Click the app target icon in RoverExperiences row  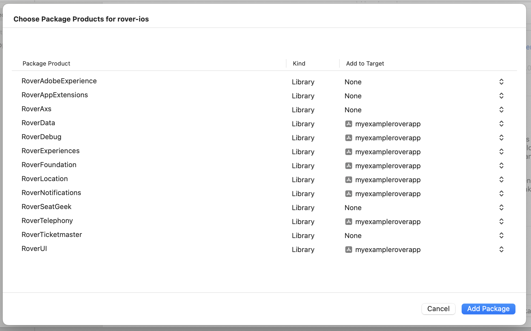349,152
